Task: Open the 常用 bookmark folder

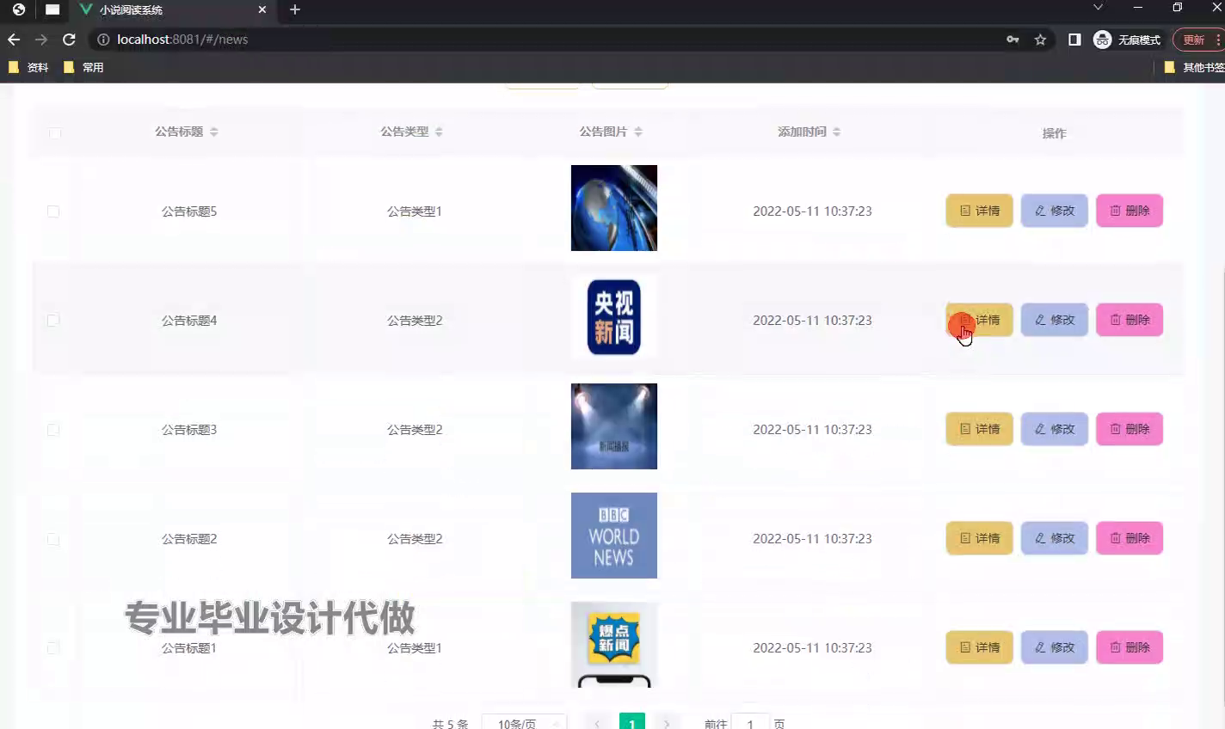Action: point(83,67)
